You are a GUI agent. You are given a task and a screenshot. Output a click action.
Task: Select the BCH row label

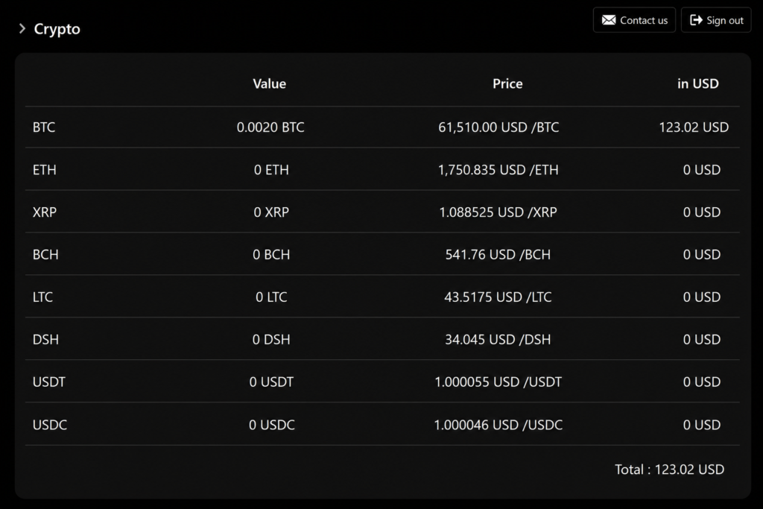click(x=45, y=255)
